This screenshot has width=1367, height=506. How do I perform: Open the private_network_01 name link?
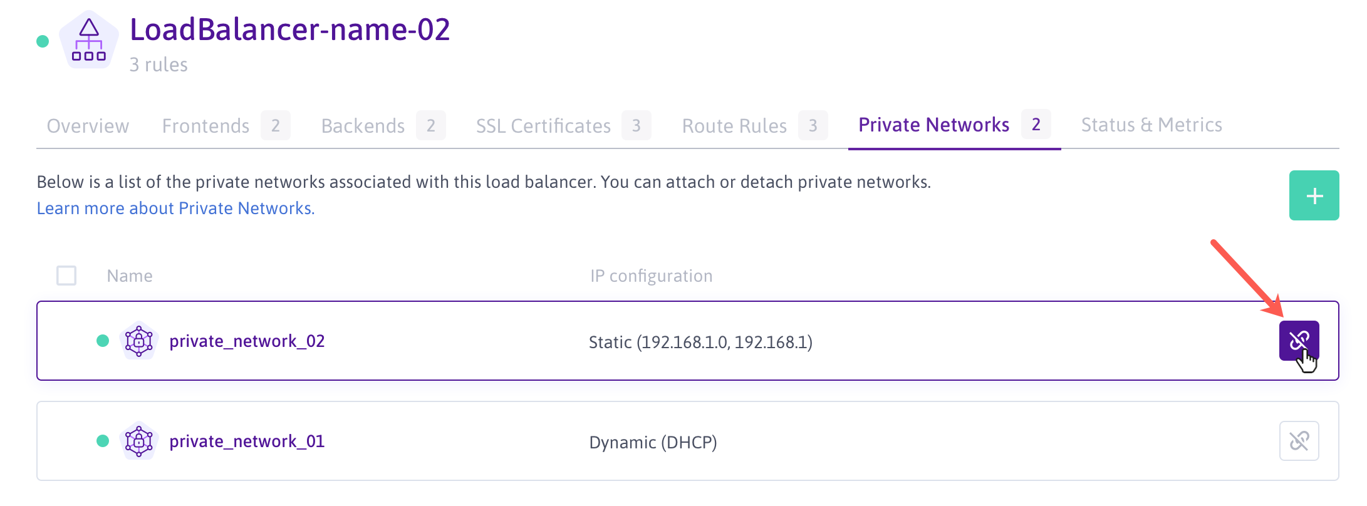247,441
